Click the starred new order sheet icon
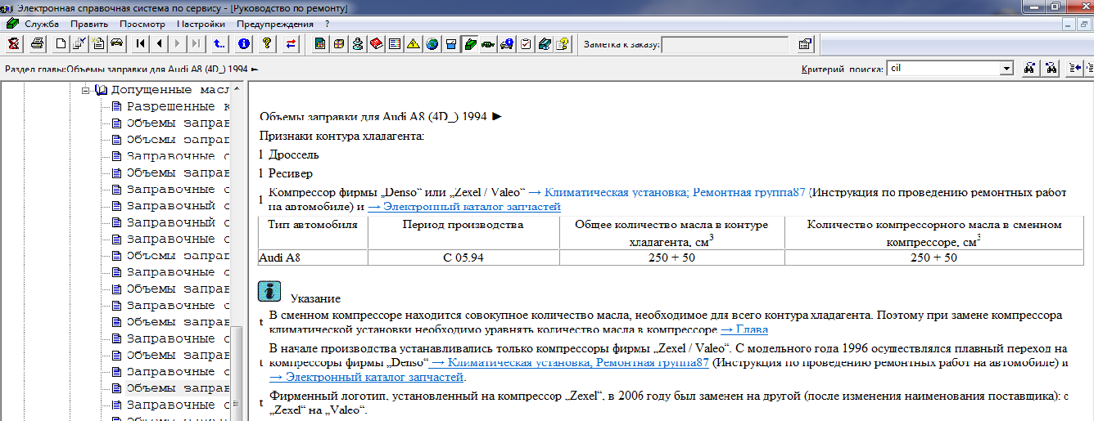Viewport: 1094px width, 421px height. tap(98, 44)
